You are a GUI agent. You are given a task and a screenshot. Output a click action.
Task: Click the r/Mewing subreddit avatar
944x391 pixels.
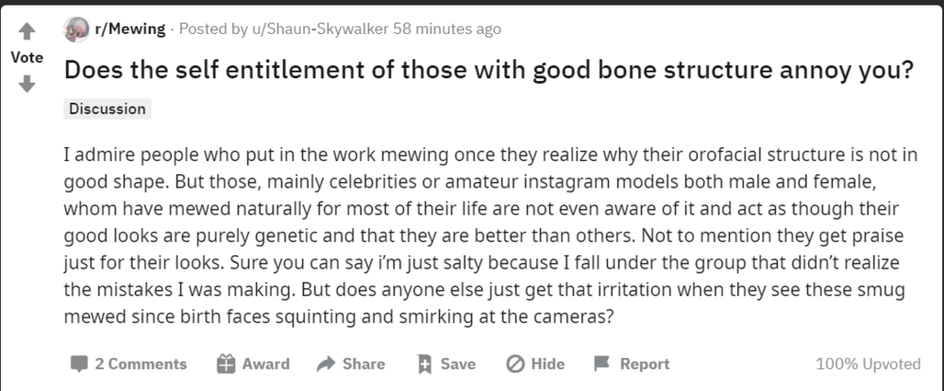click(x=76, y=29)
